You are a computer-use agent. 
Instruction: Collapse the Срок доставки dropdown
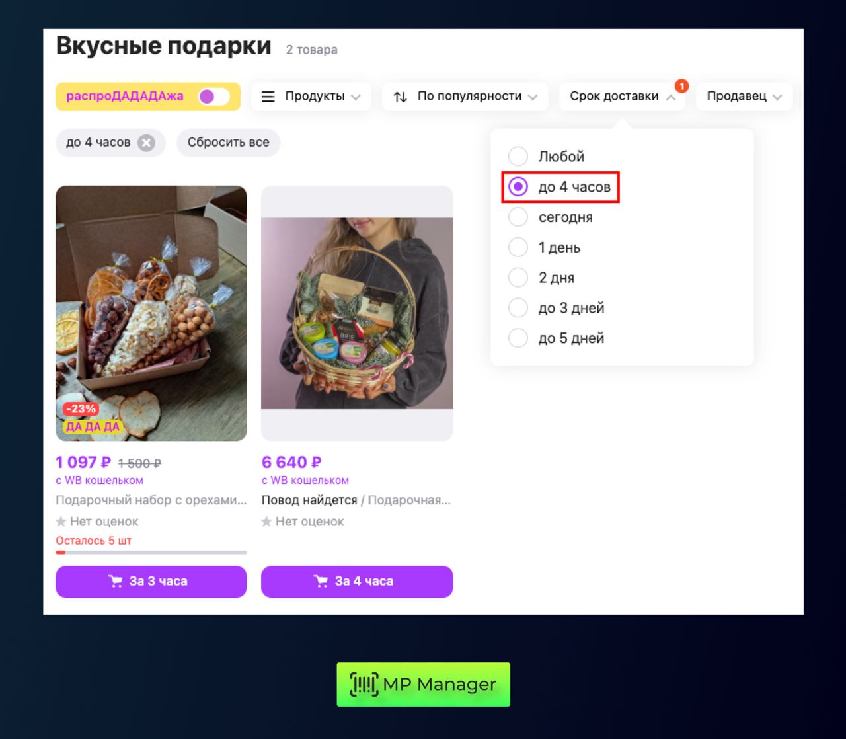[x=621, y=97]
